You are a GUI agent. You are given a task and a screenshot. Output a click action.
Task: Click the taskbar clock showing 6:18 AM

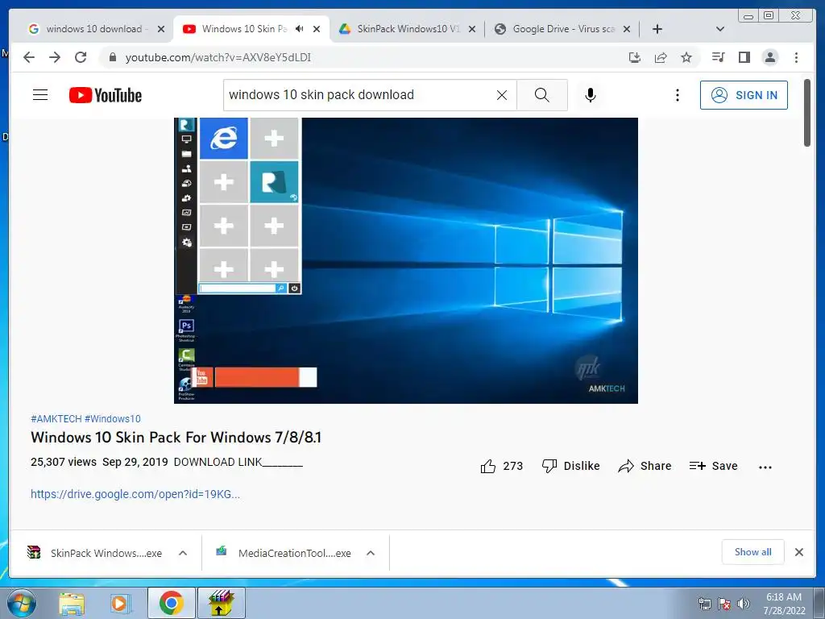(x=784, y=604)
